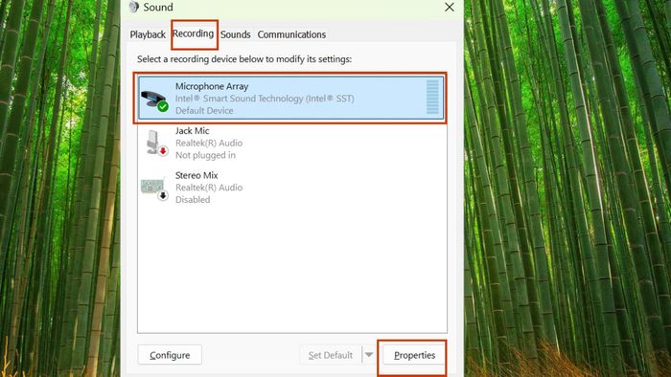This screenshot has width=671, height=377.
Task: Click 'Realtek(R) Audio' under Stereo Mix
Action: pyautogui.click(x=209, y=188)
